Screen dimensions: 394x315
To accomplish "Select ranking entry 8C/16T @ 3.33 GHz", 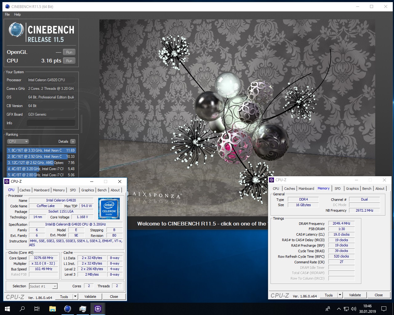I will [x=41, y=150].
